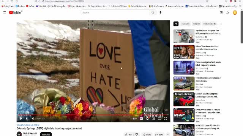The width and height of the screenshot is (243, 136).
Task: Open Subaru's 2024 New Impreza video thumbnail
Action: [x=184, y=99]
